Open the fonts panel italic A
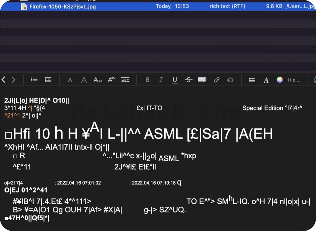 coord(266,80)
